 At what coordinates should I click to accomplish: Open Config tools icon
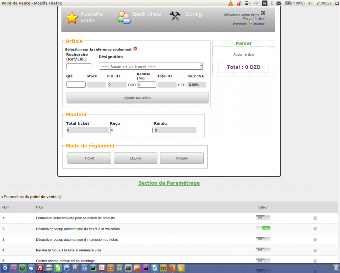[175, 16]
